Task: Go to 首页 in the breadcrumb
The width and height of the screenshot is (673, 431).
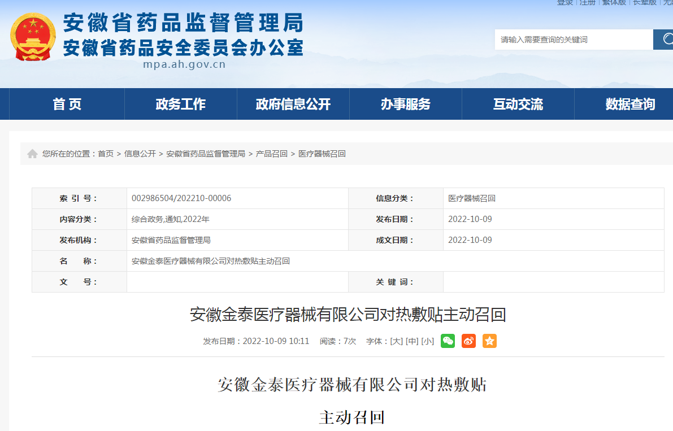Action: click(106, 154)
